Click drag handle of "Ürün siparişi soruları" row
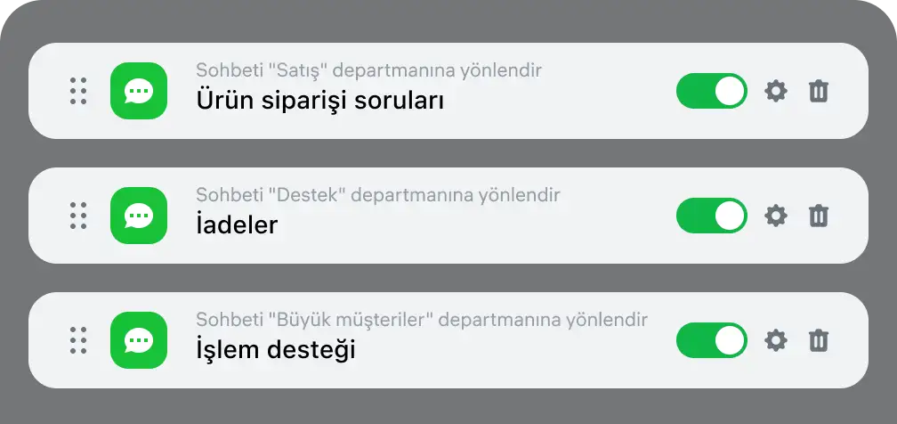 [78, 91]
